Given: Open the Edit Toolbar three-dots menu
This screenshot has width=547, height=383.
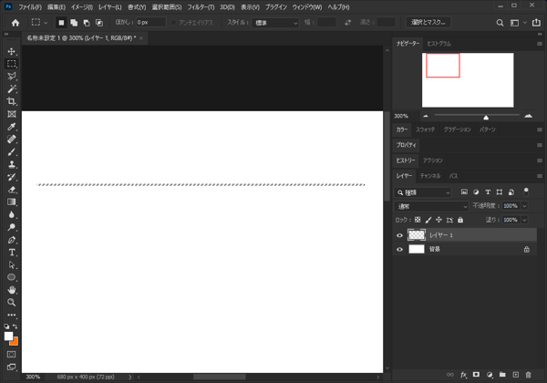Looking at the screenshot, I should [12, 315].
